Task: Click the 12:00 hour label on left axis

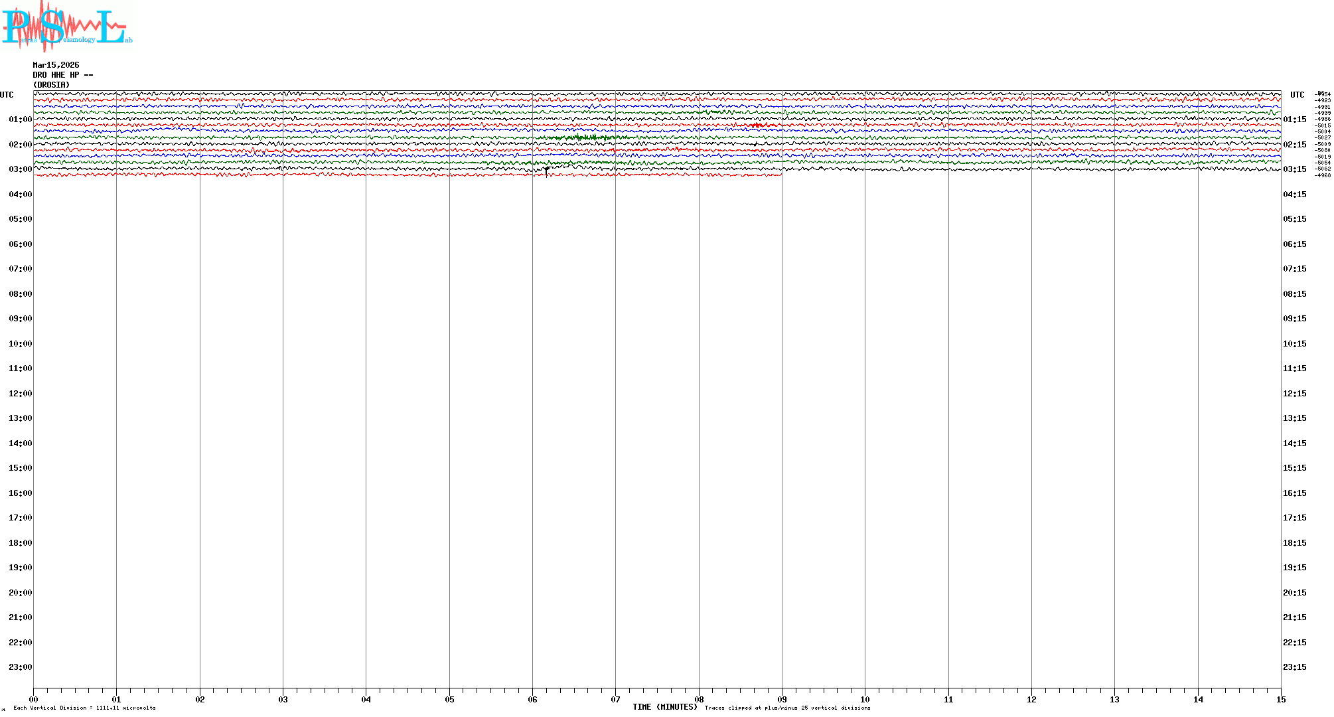Action: point(20,394)
